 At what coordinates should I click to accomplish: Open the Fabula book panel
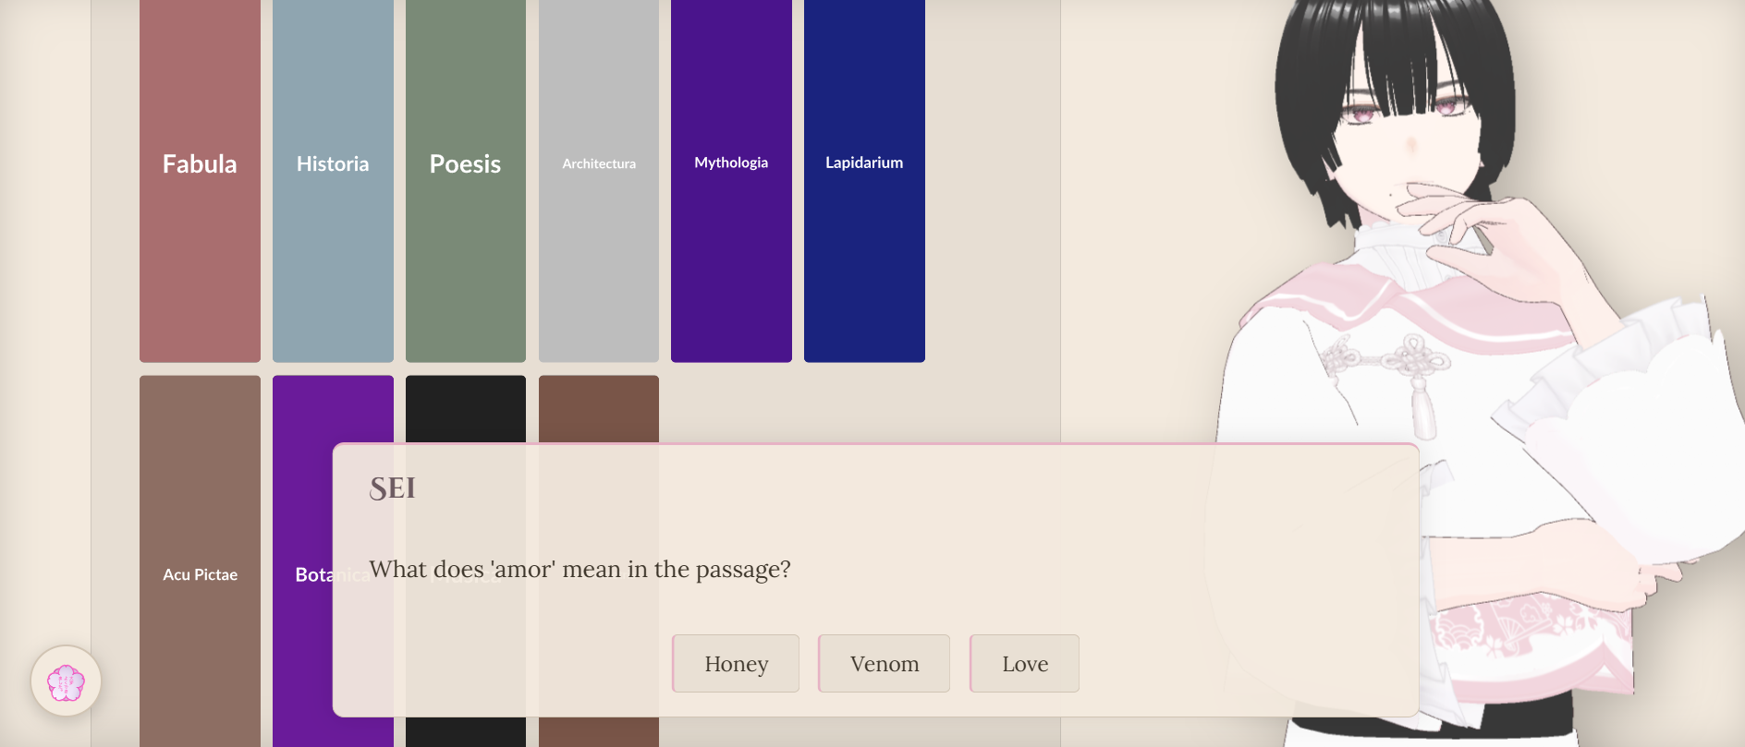click(x=200, y=181)
